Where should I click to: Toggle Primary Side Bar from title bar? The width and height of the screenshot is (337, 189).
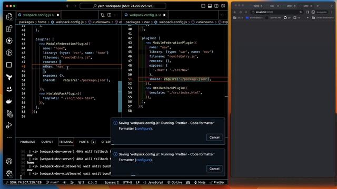point(203,6)
